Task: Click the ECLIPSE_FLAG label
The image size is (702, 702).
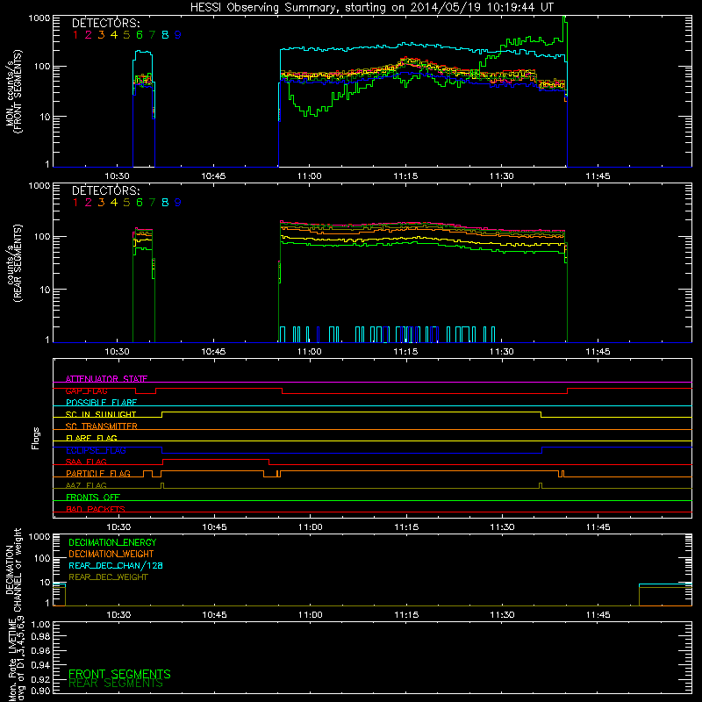Action: (96, 450)
